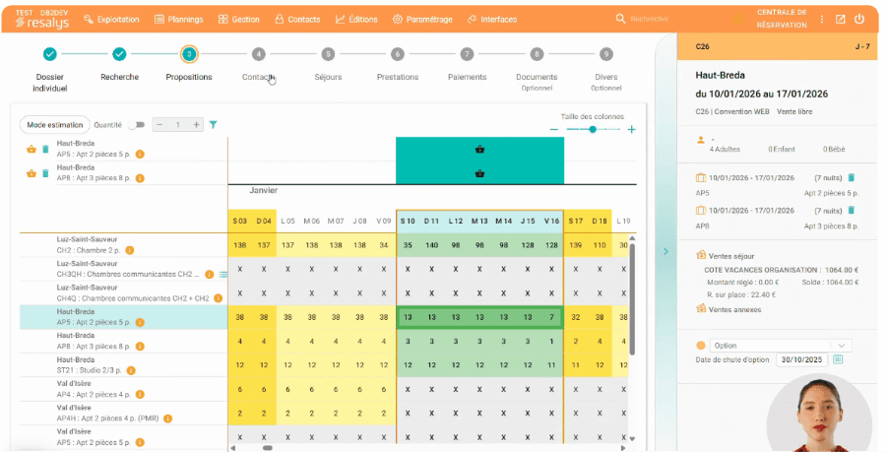This screenshot has height=452, width=887.
Task: Select step 3 Propositions
Action: (x=189, y=54)
